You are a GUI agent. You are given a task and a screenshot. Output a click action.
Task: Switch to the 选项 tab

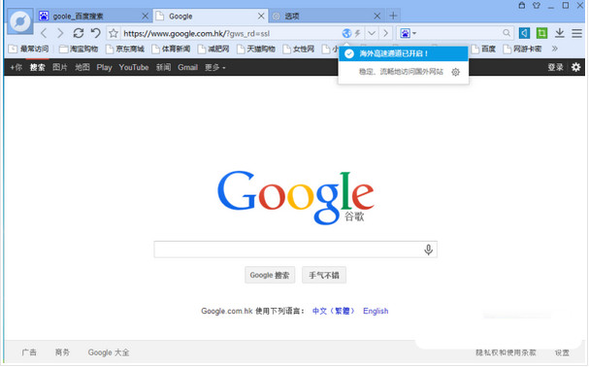(327, 17)
